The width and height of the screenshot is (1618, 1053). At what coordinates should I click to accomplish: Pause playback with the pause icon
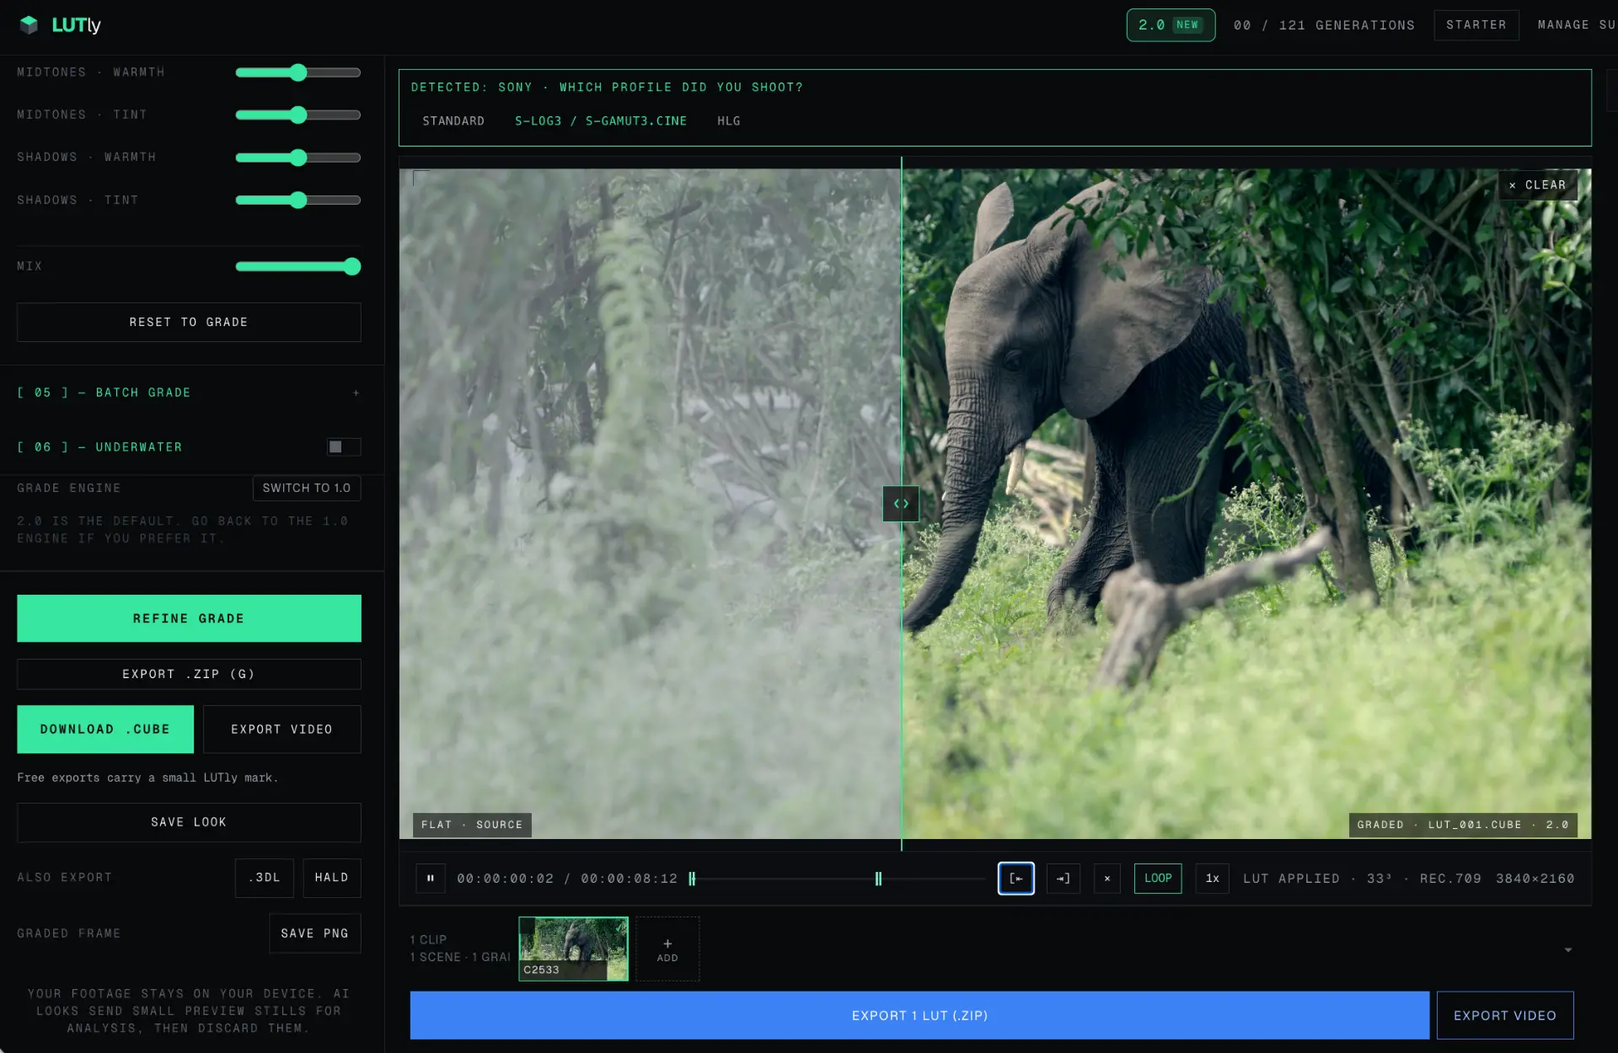pyautogui.click(x=431, y=879)
